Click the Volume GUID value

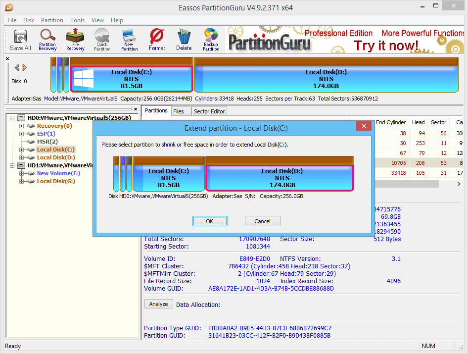click(x=271, y=289)
